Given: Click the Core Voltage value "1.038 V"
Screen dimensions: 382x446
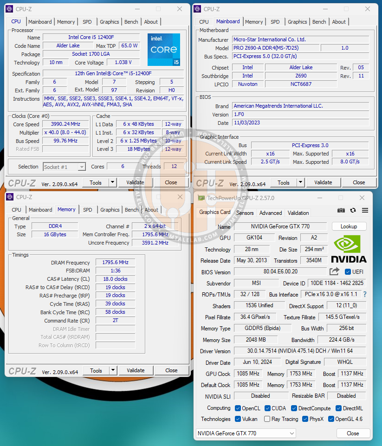Looking at the screenshot, I should tap(123, 62).
